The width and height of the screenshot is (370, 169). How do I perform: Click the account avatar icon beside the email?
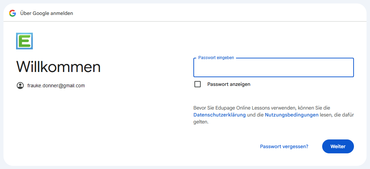click(x=20, y=86)
